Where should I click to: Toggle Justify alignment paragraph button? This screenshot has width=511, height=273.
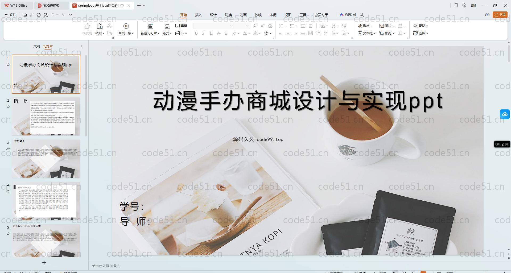[x=303, y=33]
